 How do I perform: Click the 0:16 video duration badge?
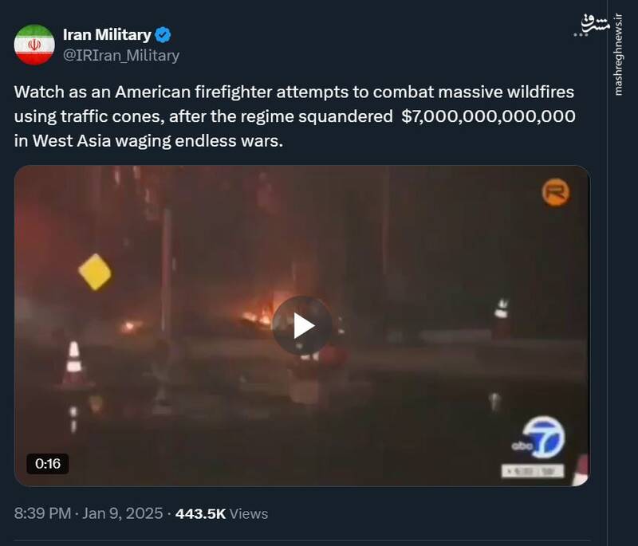point(48,463)
